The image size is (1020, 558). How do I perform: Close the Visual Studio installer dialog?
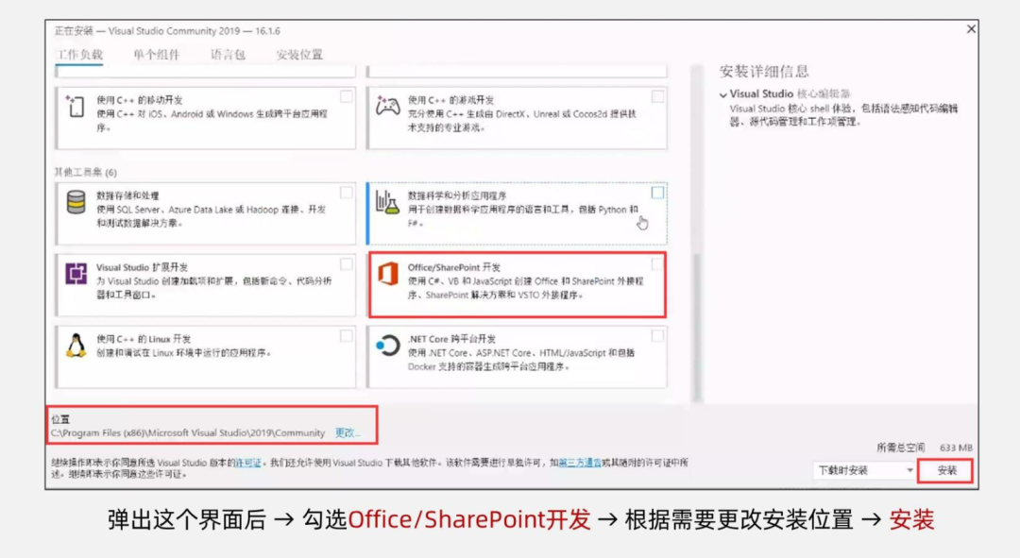tap(971, 29)
